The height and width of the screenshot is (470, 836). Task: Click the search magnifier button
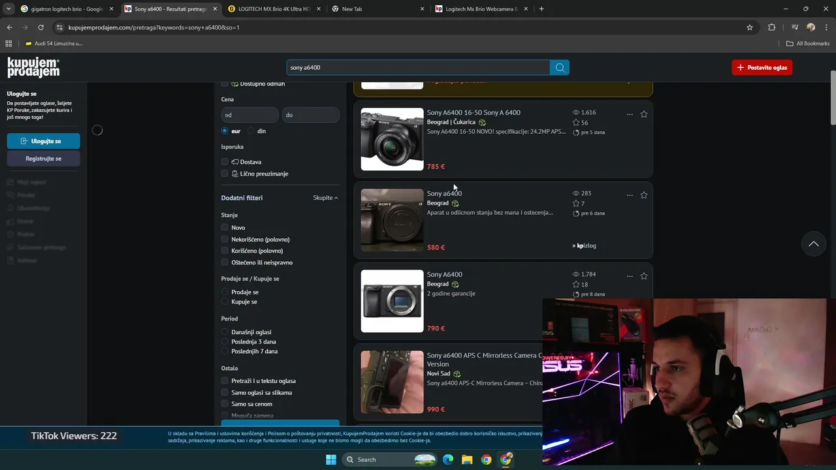tap(560, 67)
